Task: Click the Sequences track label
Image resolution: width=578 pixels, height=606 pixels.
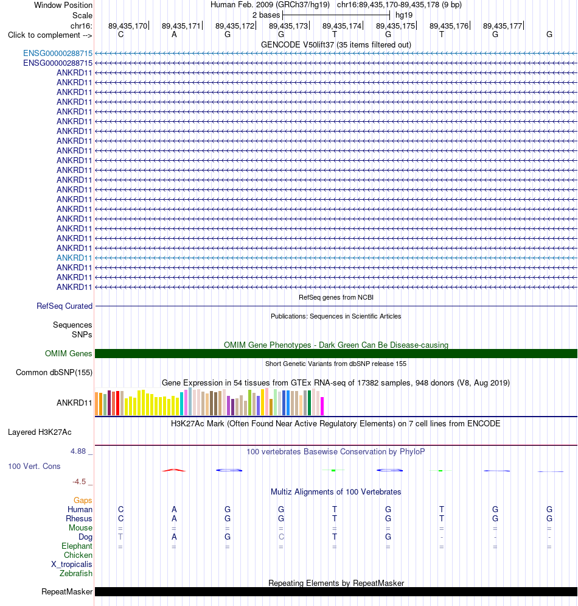Action: [72, 325]
